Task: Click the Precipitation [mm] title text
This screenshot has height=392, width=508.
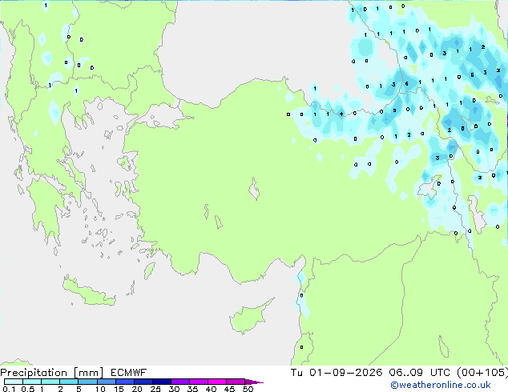Action: 52,373
